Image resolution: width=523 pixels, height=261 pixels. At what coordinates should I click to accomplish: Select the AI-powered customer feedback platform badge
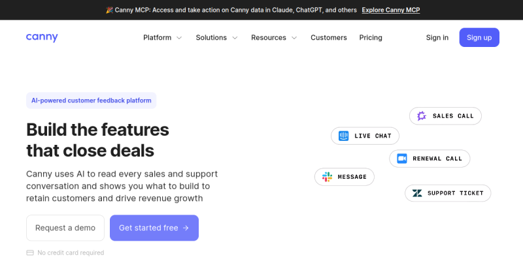[x=91, y=100]
